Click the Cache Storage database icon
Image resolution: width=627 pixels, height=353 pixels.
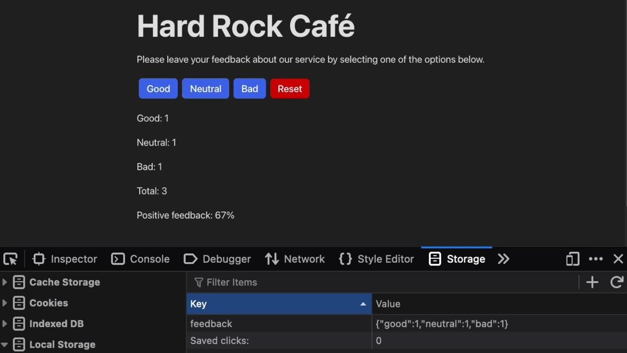(19, 282)
